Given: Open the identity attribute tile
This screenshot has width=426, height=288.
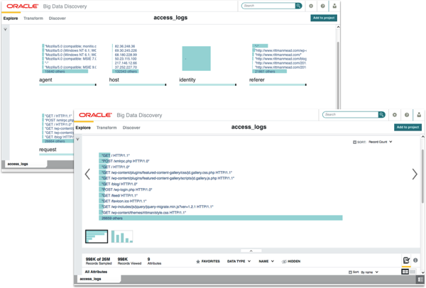Looking at the screenshot, I should pyautogui.click(x=208, y=65).
